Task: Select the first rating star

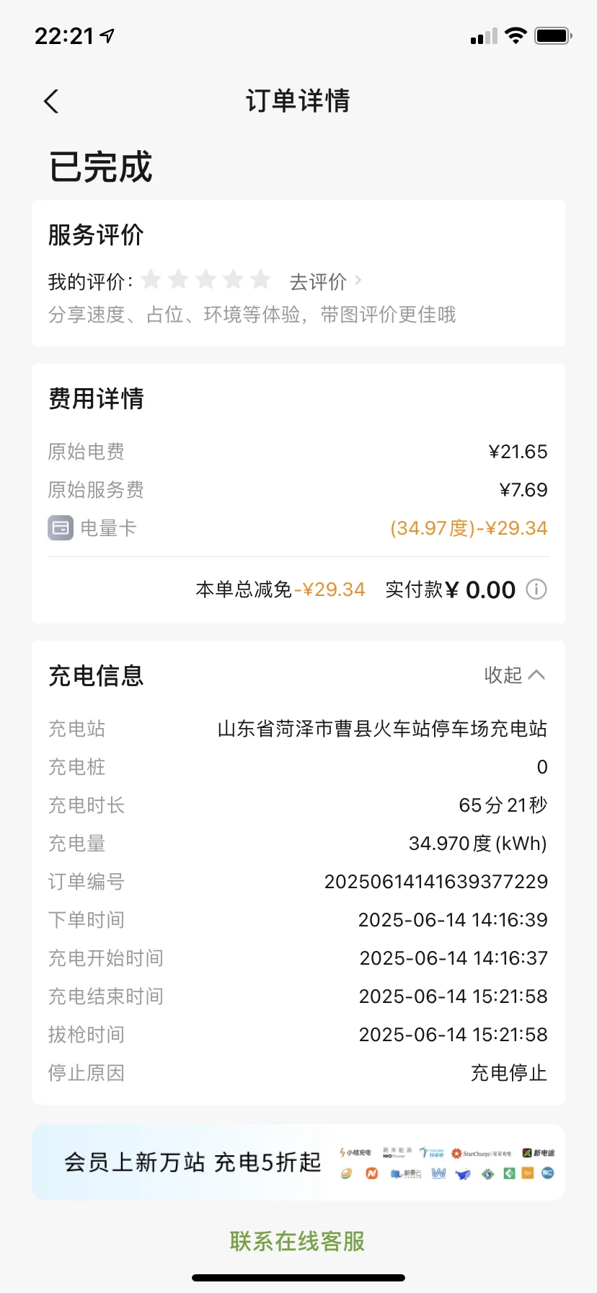Action: click(x=151, y=279)
